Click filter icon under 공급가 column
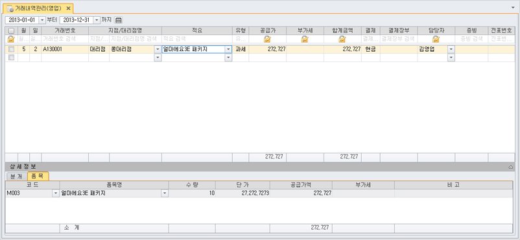The image size is (520, 240). (267, 39)
